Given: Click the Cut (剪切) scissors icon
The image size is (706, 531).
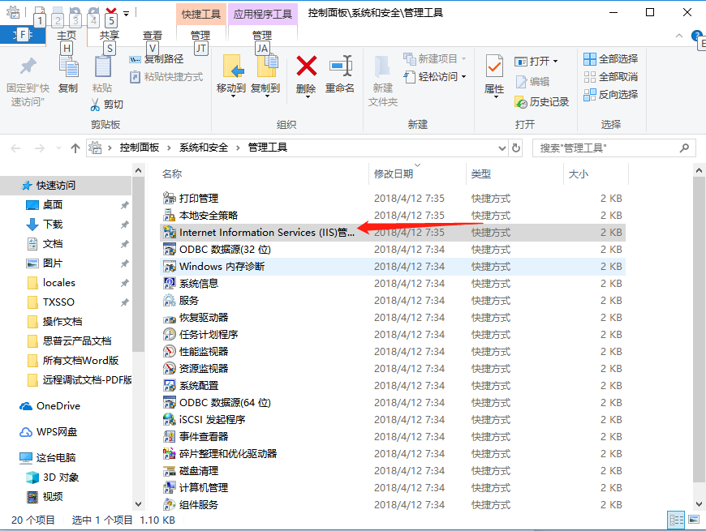Looking at the screenshot, I should click(x=96, y=105).
